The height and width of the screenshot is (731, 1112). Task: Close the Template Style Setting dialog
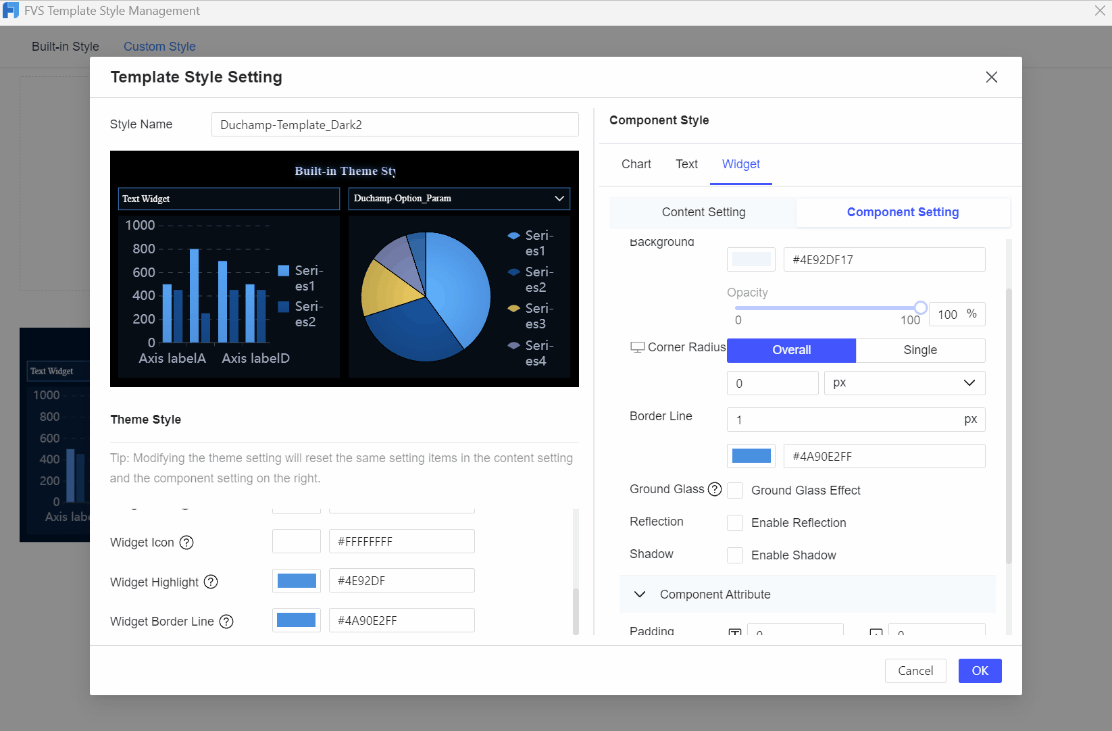pyautogui.click(x=991, y=77)
